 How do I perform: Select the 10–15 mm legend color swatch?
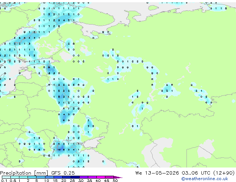coord(50,177)
